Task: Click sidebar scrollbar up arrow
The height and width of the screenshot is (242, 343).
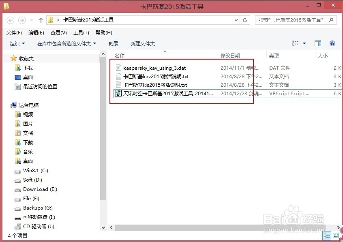Action: click(103, 54)
